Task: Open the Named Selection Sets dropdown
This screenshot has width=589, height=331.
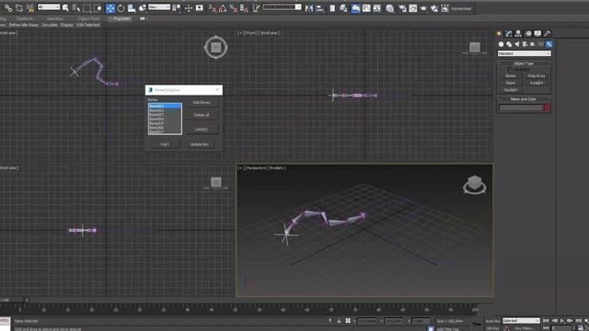Action: pos(282,7)
